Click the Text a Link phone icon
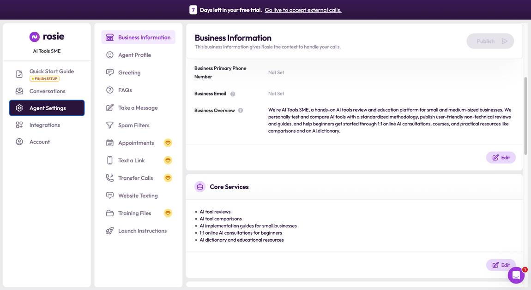531x290 pixels. tap(110, 160)
